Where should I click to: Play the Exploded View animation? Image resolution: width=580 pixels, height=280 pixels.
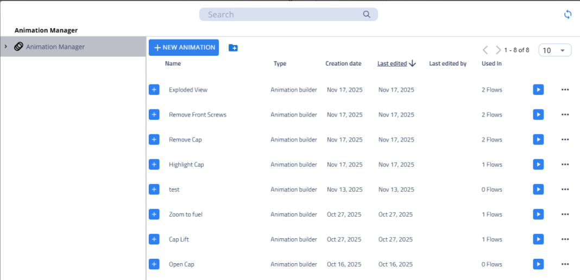(x=538, y=90)
